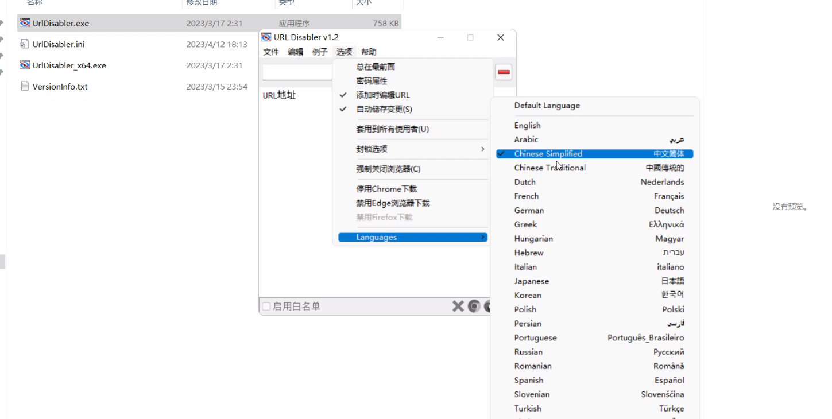Click URL Disabler title bar app icon

coord(266,37)
